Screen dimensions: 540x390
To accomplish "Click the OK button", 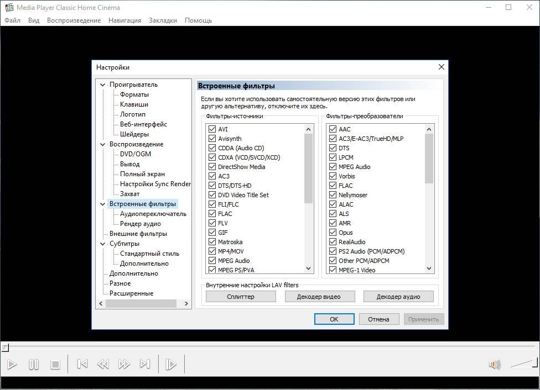I will click(x=334, y=319).
